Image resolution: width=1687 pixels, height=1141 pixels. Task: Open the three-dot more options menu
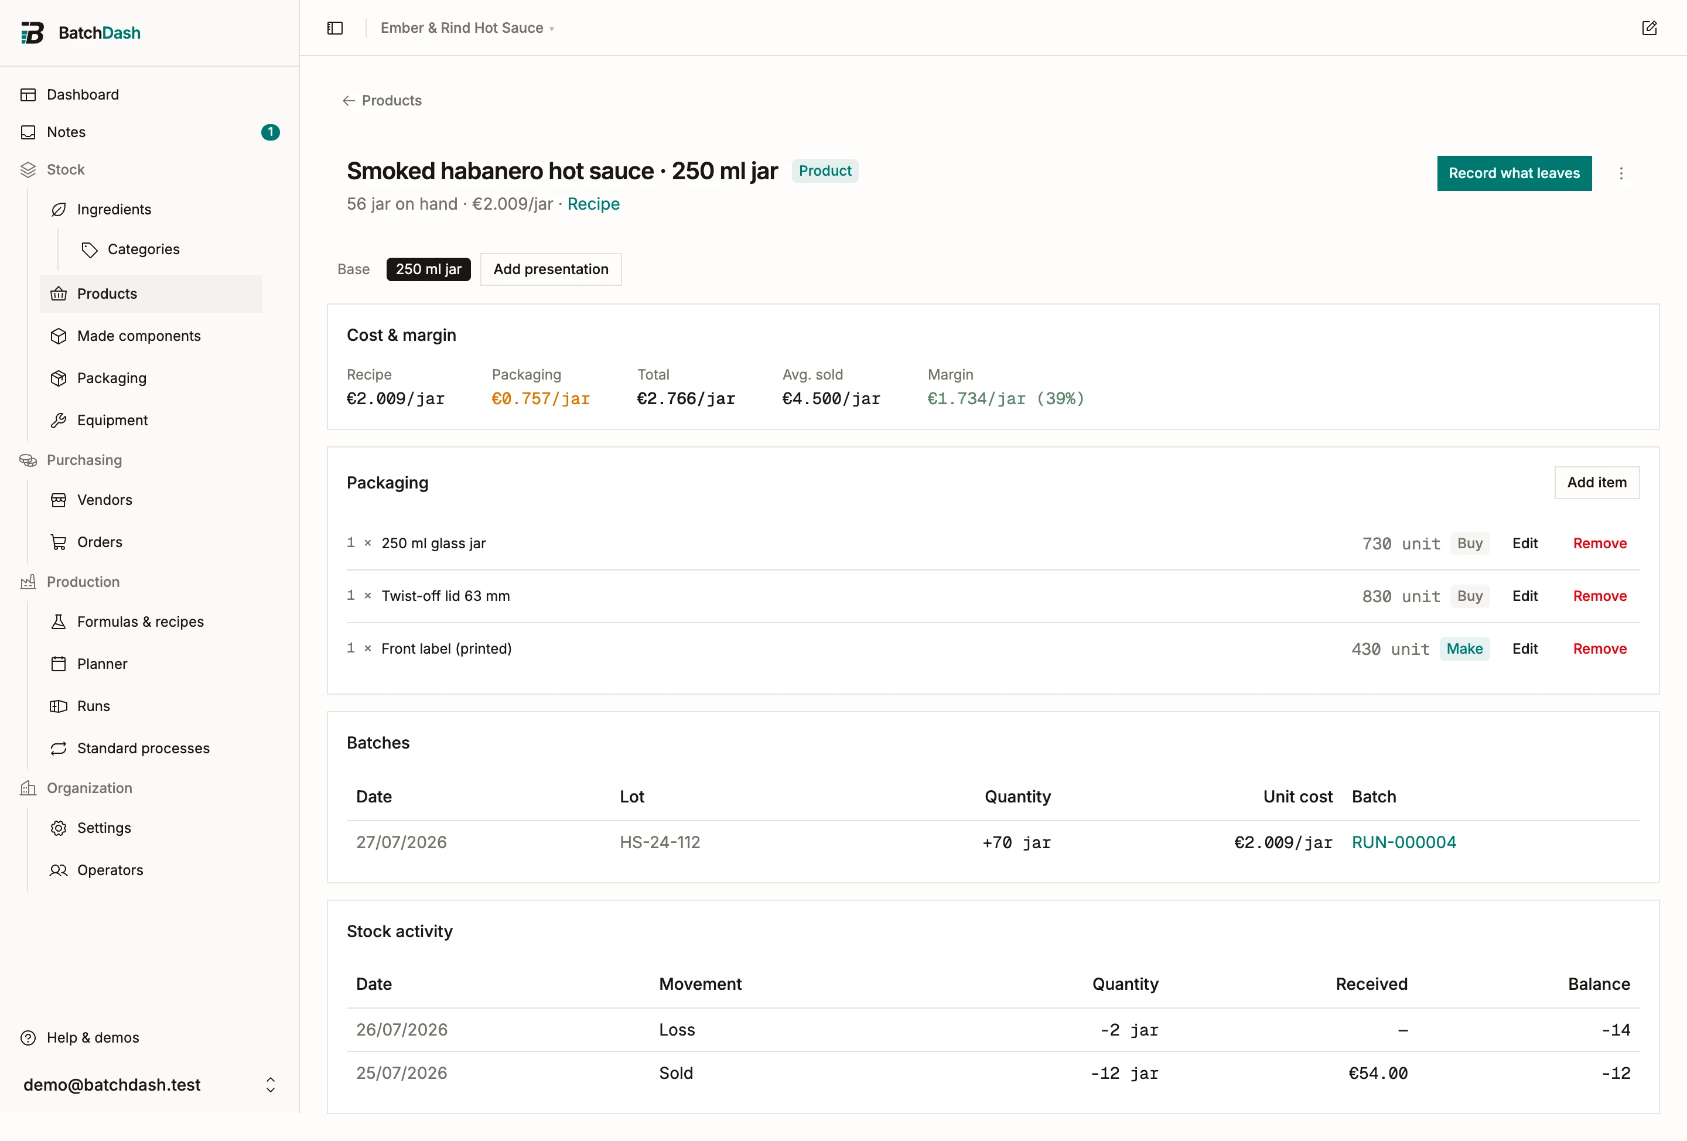(1621, 173)
